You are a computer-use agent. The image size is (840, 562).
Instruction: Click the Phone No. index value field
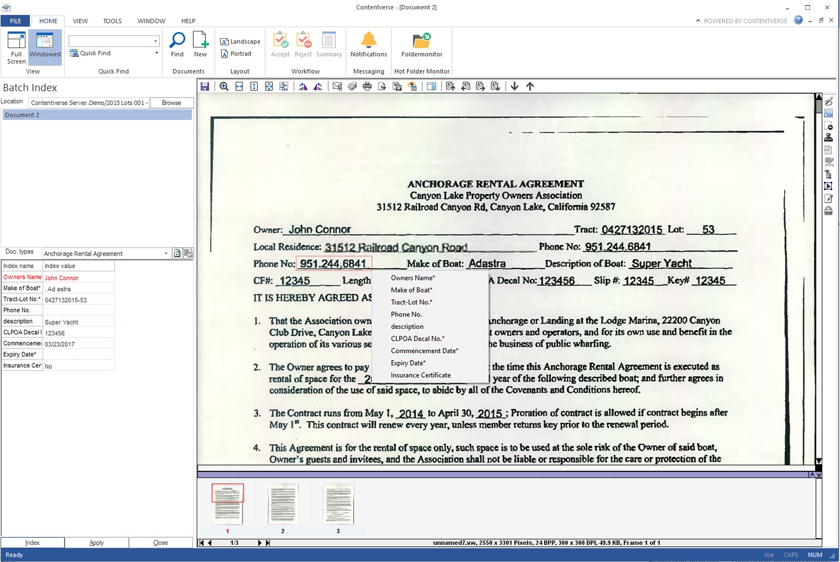click(79, 310)
